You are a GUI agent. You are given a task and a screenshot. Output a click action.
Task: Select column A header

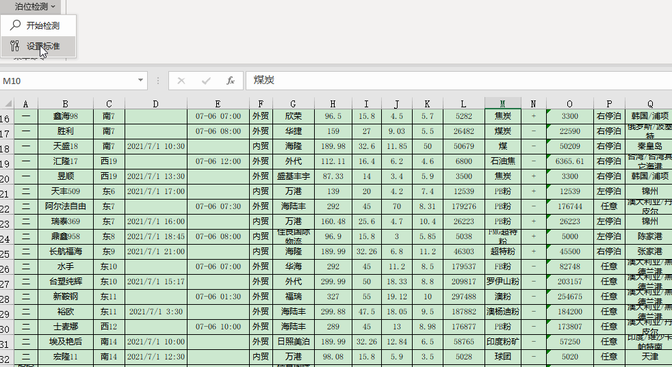[x=26, y=104]
